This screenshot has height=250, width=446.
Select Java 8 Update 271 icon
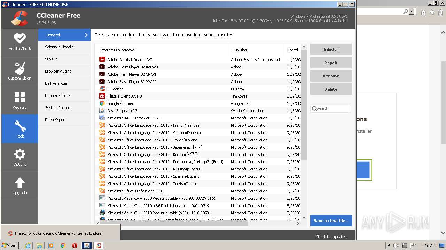pyautogui.click(x=102, y=110)
